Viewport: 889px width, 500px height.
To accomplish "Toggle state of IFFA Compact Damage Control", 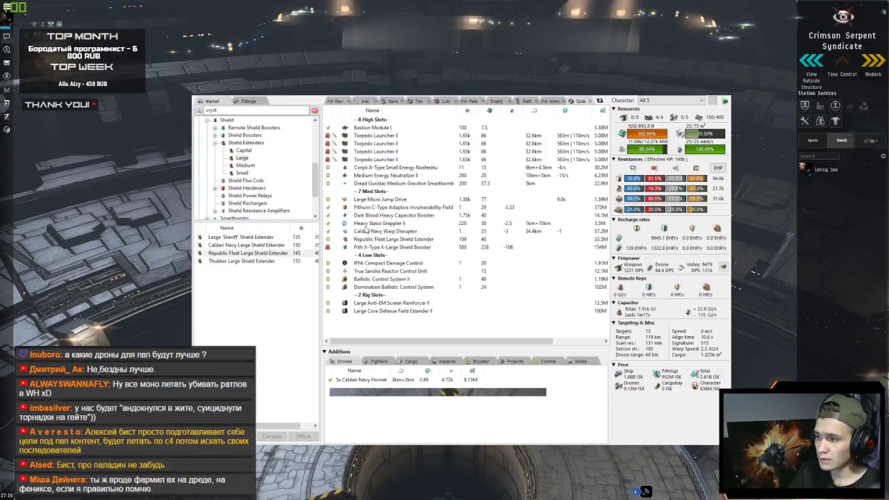I will [329, 263].
